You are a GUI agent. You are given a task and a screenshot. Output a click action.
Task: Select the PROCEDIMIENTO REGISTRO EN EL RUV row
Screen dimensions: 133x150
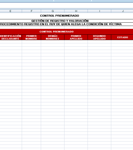[66, 24]
